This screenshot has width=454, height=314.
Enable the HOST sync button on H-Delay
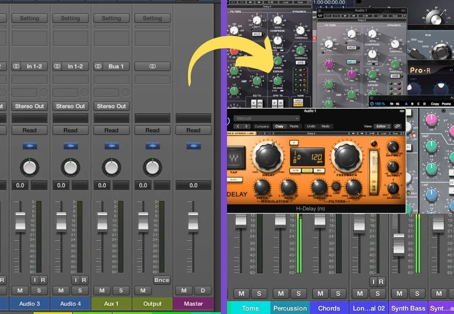point(307,171)
